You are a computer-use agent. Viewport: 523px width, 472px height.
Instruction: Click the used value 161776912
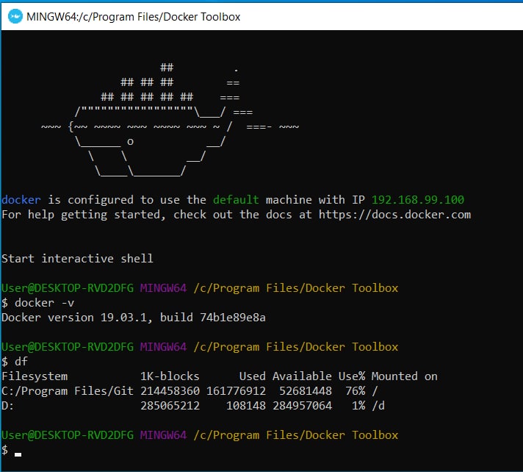(x=236, y=390)
